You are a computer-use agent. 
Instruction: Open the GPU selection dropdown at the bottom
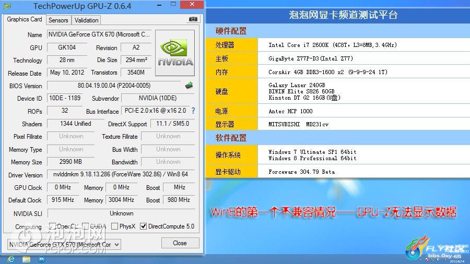tap(64, 245)
